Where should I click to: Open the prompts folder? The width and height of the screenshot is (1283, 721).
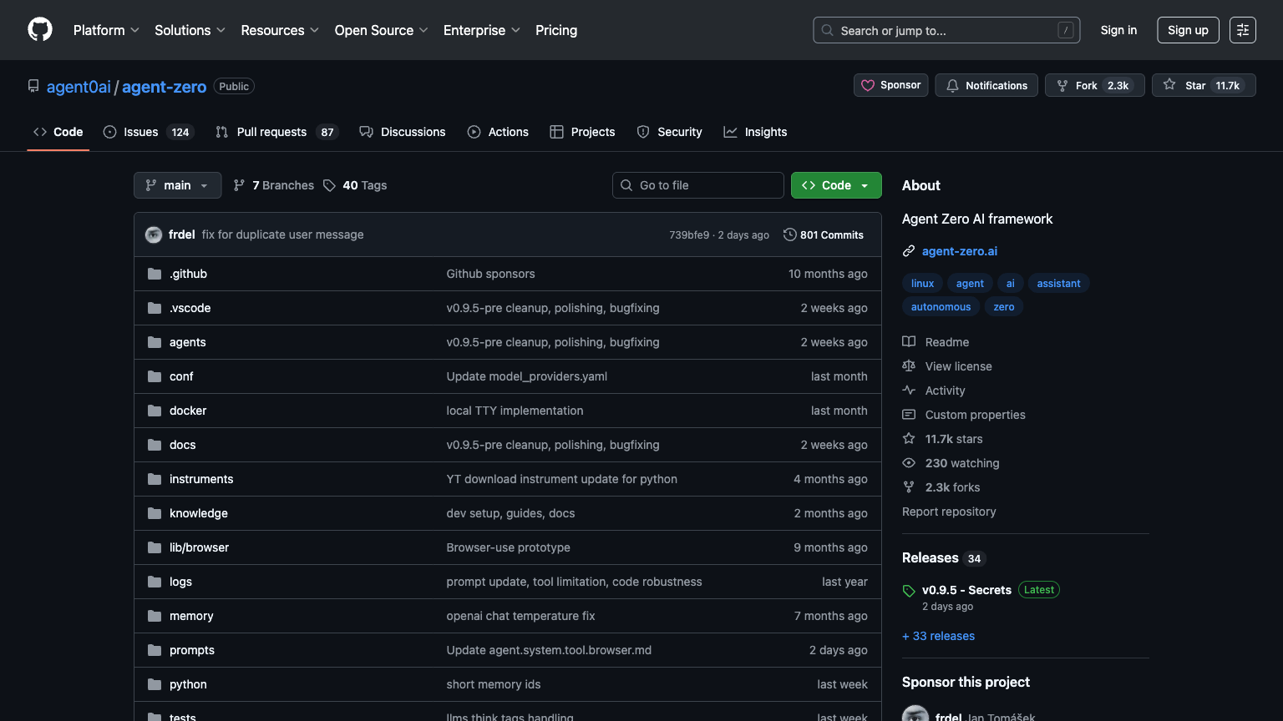[192, 650]
